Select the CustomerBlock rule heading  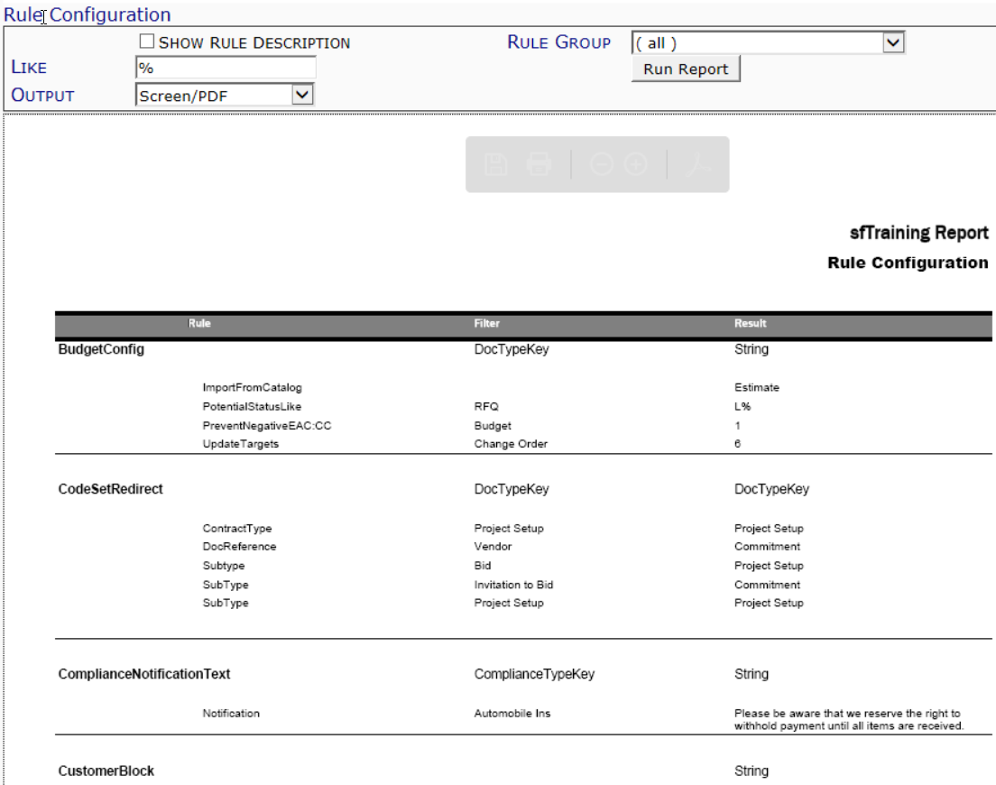point(106,771)
